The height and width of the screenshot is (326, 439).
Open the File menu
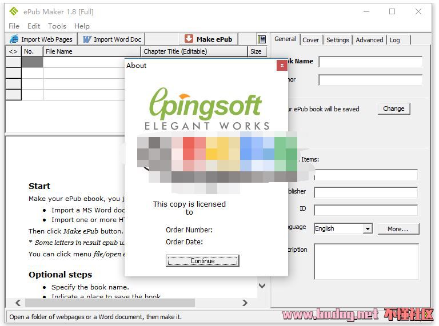[14, 26]
